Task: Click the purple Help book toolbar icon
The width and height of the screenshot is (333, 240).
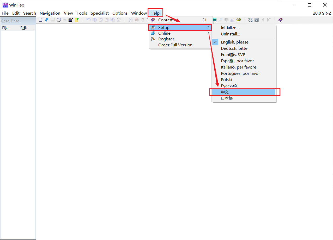Action: pos(281,20)
